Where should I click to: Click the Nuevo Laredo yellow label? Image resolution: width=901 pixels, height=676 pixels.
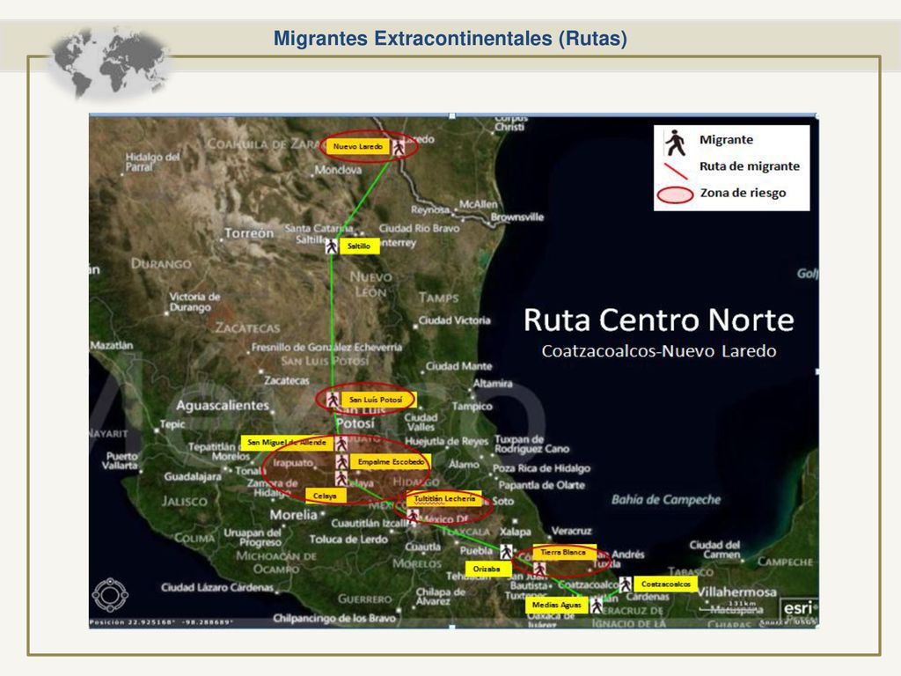[357, 147]
